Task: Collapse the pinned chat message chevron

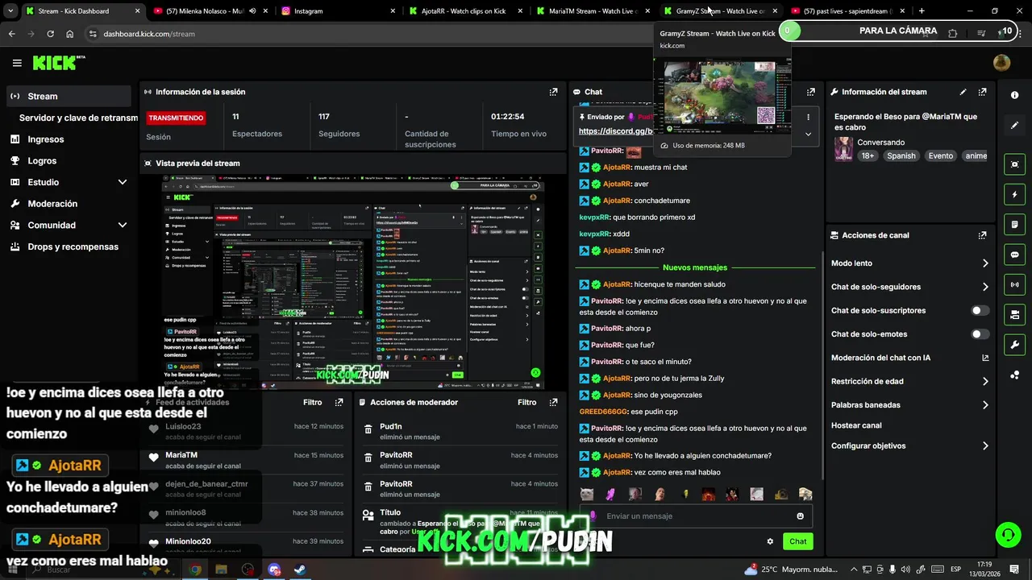Action: 808,134
